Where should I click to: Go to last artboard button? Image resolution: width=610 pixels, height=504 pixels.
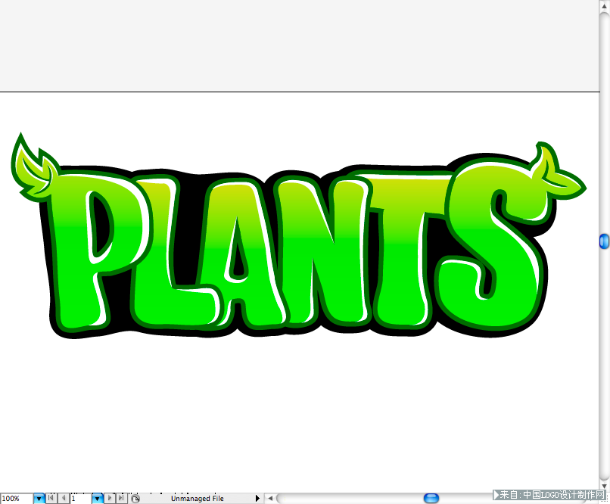click(121, 498)
